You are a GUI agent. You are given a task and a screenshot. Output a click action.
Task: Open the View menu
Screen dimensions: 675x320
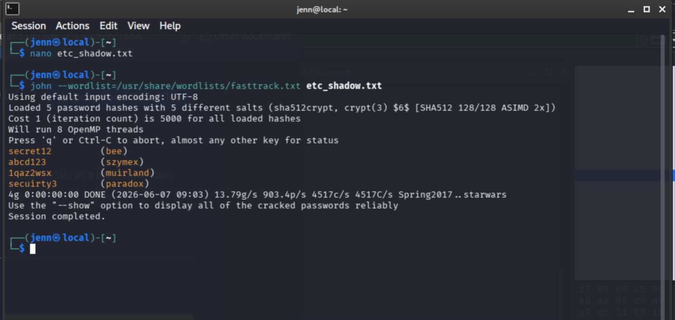138,26
